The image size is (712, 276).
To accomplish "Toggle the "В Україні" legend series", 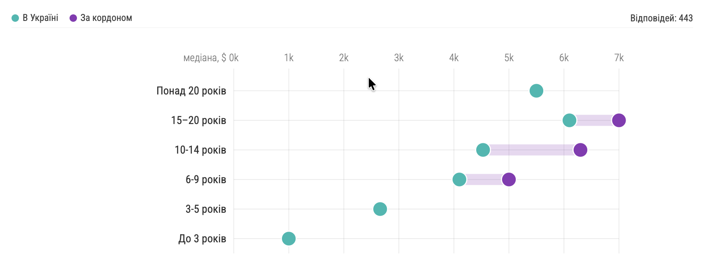I will pyautogui.click(x=40, y=18).
